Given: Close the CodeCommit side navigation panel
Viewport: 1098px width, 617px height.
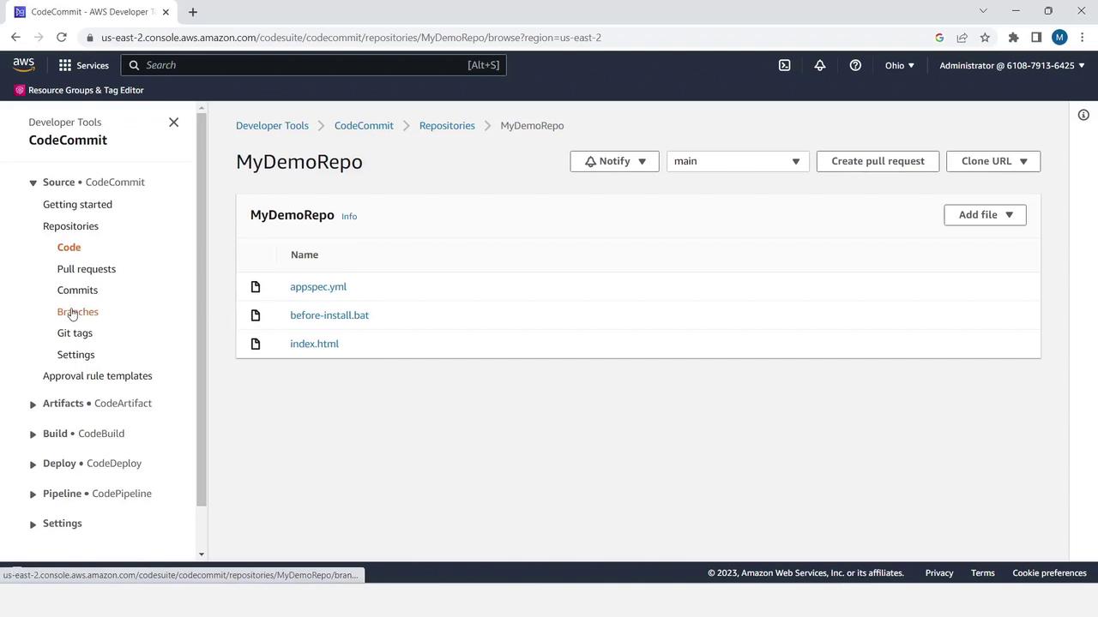Looking at the screenshot, I should click(173, 123).
